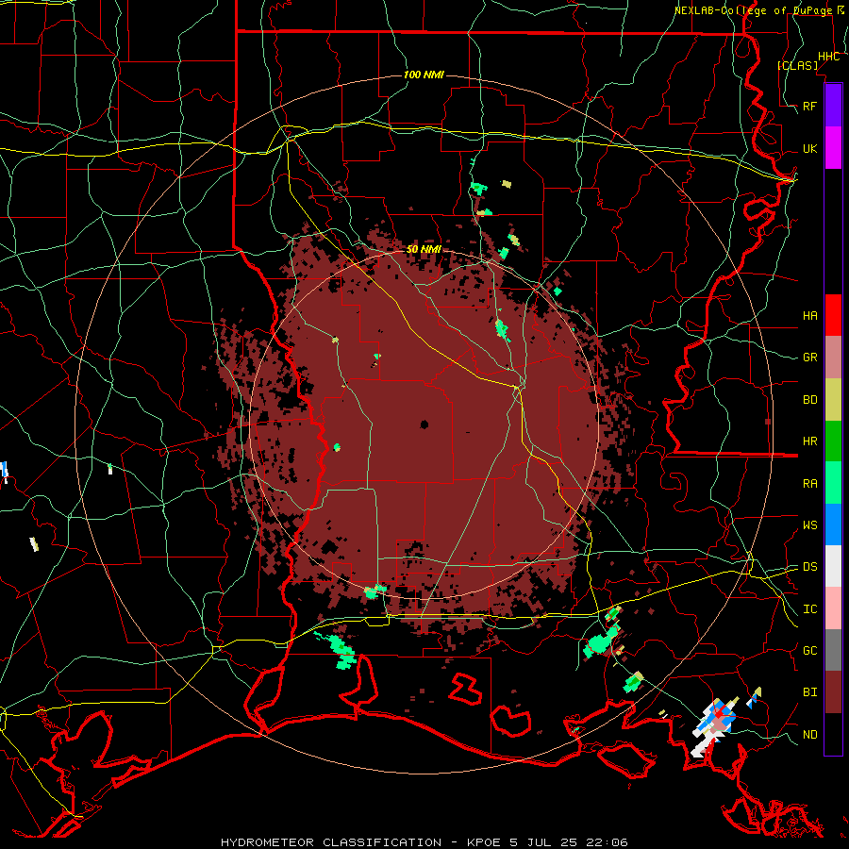Click the "UK" legend label

click(809, 148)
